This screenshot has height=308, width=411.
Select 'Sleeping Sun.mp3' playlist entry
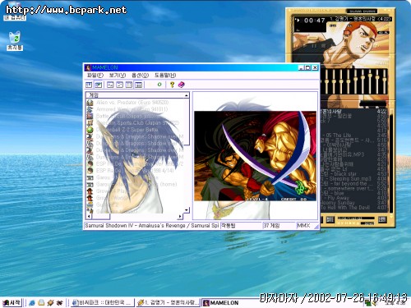coord(353,179)
